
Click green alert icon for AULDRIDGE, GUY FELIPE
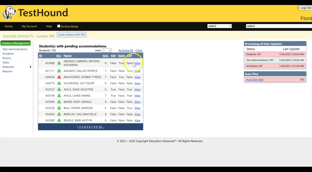click(x=59, y=83)
